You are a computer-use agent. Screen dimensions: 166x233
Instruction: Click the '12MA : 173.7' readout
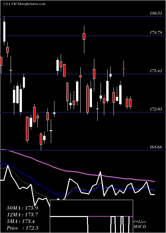click(x=22, y=215)
